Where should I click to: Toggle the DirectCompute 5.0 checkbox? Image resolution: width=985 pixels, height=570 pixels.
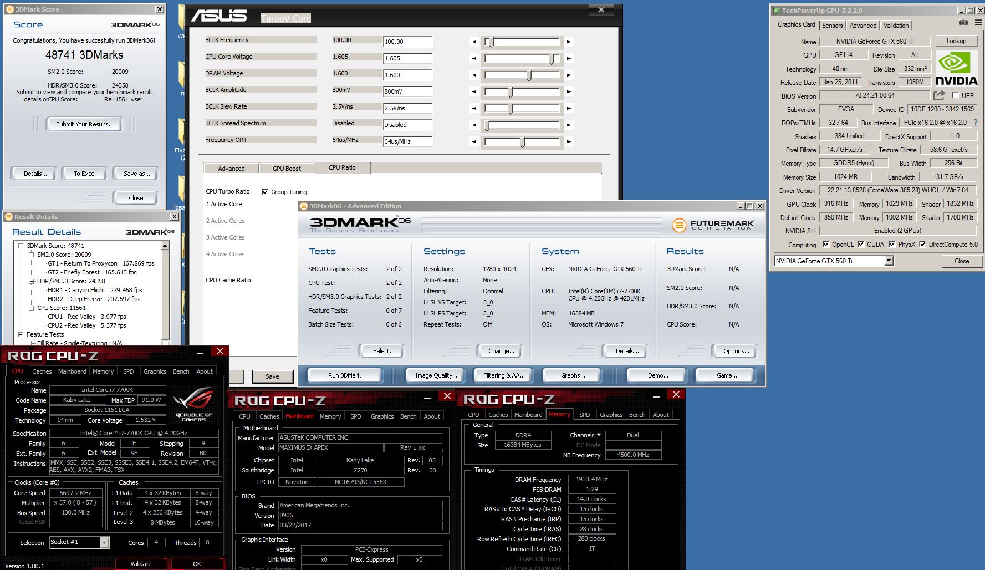click(x=922, y=244)
